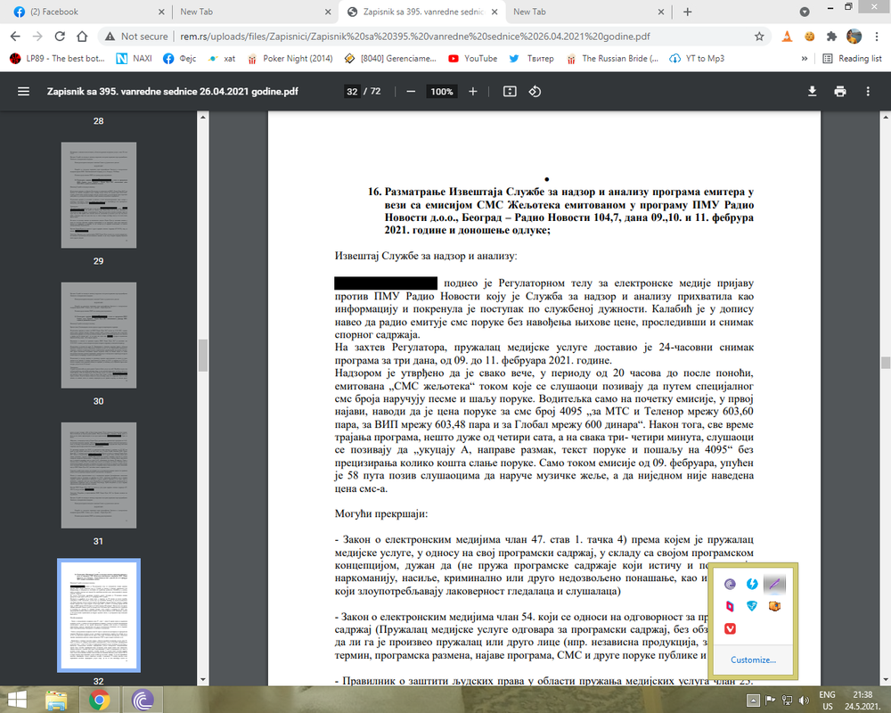Click the Fit to page icon
The height and width of the screenshot is (713, 891).
tap(510, 92)
